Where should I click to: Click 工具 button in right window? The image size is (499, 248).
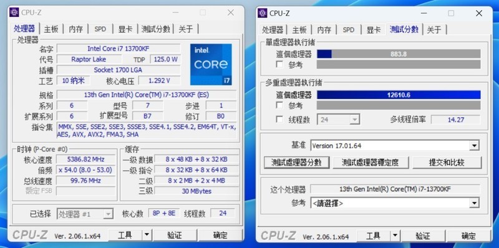coord(374,236)
